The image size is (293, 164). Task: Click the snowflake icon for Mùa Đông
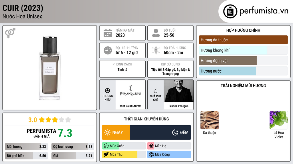151,154
